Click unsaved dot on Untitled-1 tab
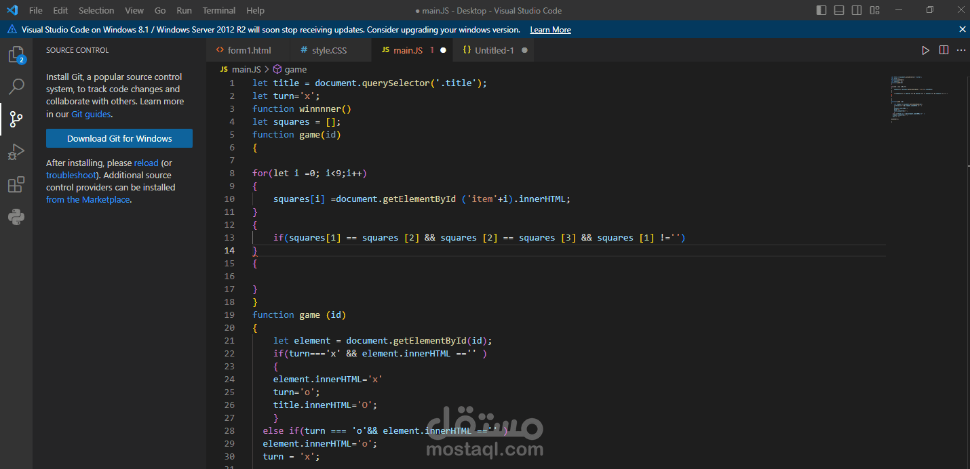This screenshot has width=970, height=469. click(524, 50)
